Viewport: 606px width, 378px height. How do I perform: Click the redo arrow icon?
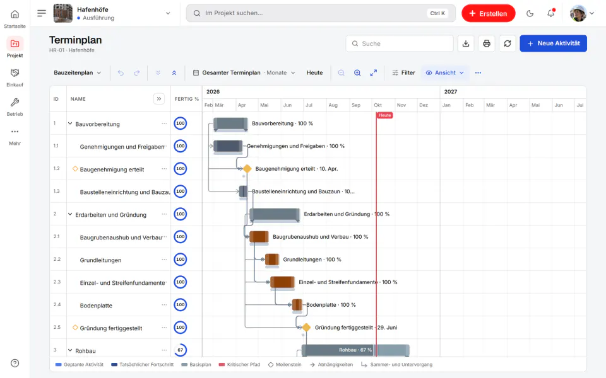coord(137,72)
